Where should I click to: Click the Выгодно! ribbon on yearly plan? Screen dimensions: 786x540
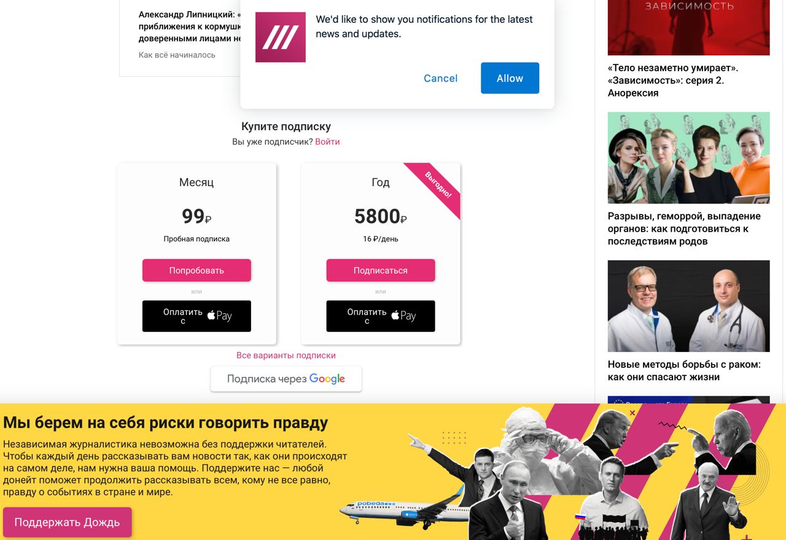tap(437, 185)
